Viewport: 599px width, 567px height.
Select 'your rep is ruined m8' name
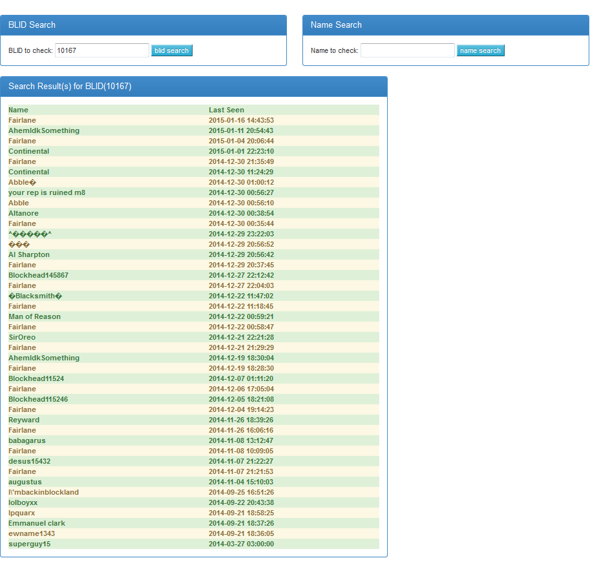click(47, 192)
